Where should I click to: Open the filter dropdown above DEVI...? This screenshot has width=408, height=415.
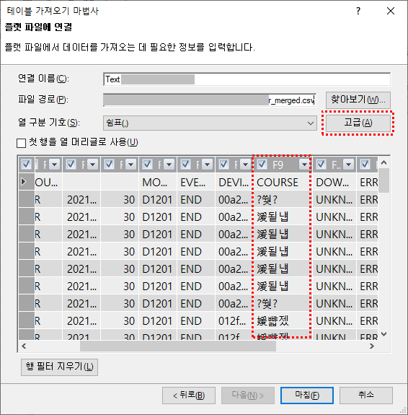pos(245,165)
